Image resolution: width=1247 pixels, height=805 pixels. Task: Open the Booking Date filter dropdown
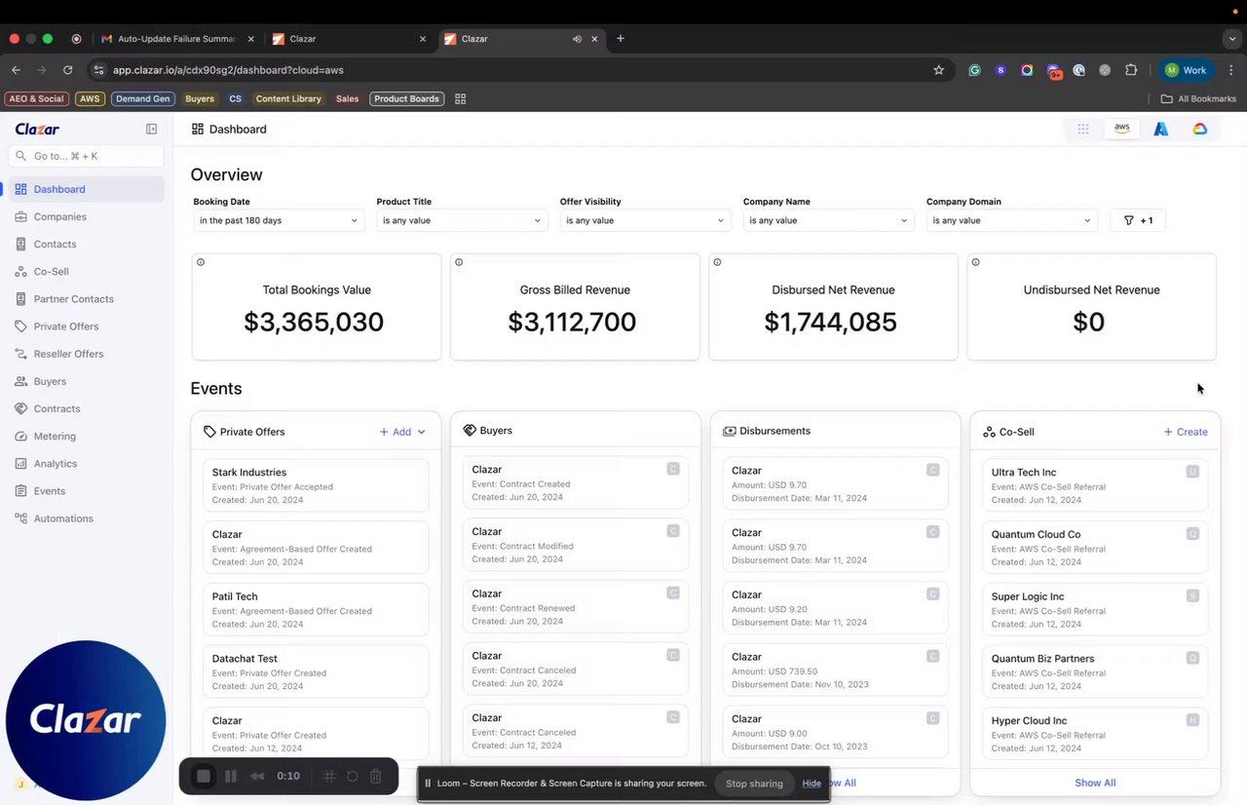tap(279, 220)
